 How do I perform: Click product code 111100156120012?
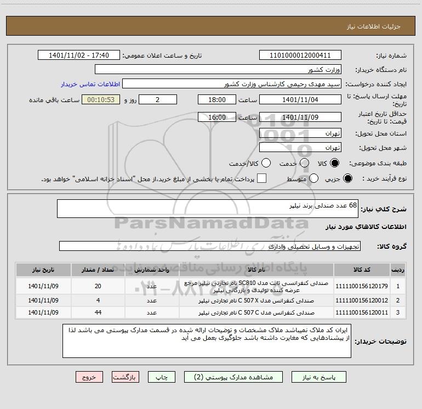pos(362,300)
